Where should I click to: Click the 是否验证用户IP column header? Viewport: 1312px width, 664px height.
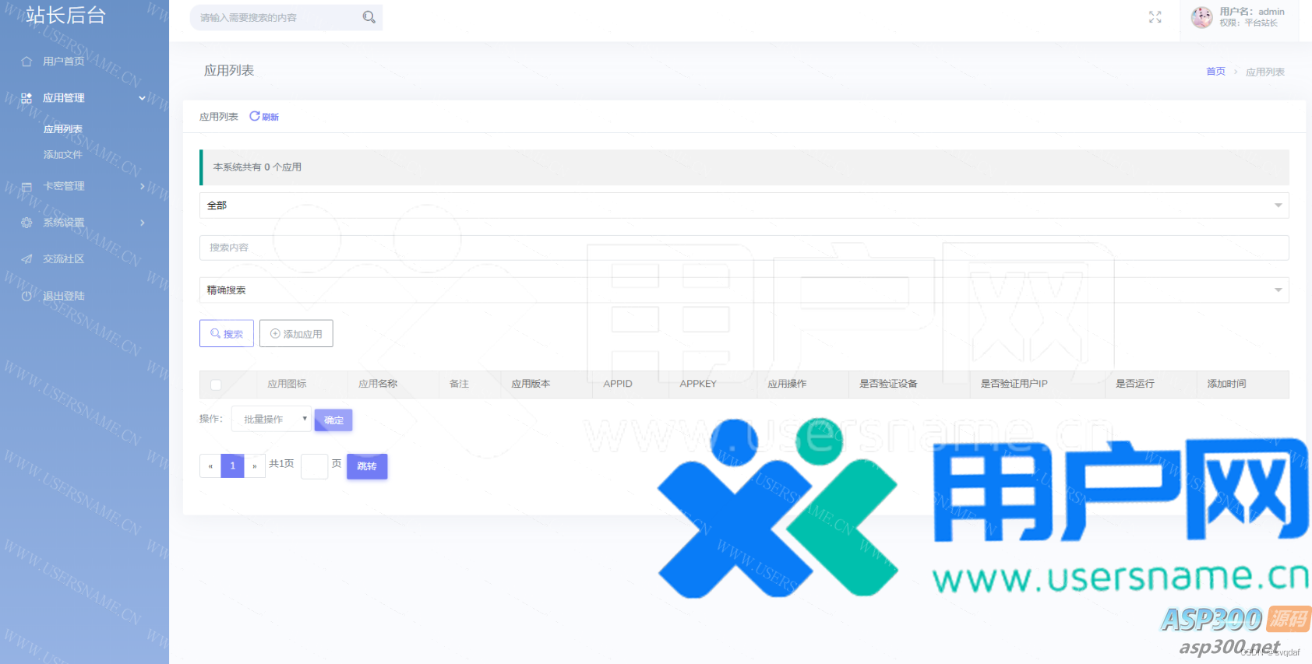(x=1014, y=384)
